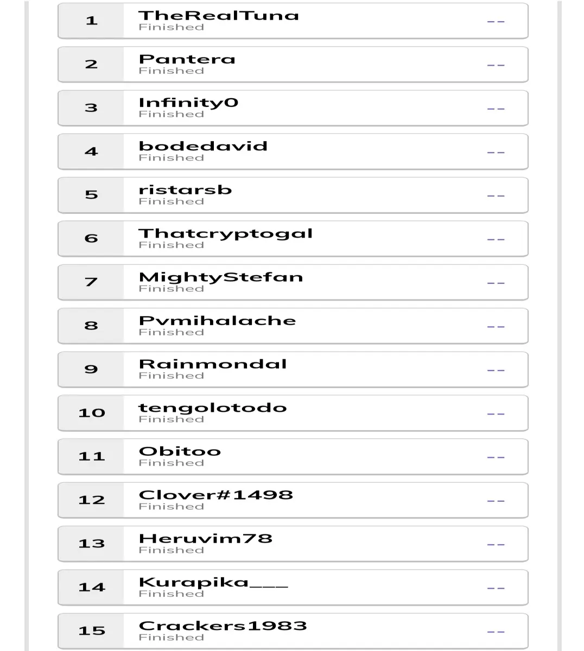
Task: Open the Rainmondal player row
Action: [x=293, y=369]
